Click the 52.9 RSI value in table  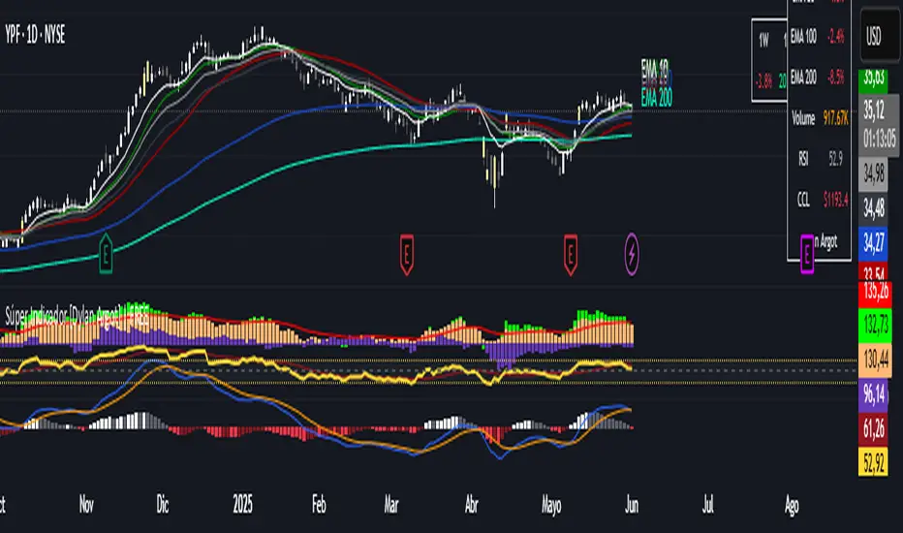[x=835, y=159]
